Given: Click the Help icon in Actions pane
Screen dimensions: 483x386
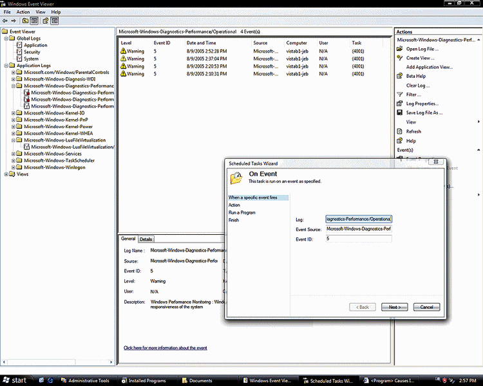Looking at the screenshot, I should [399, 141].
